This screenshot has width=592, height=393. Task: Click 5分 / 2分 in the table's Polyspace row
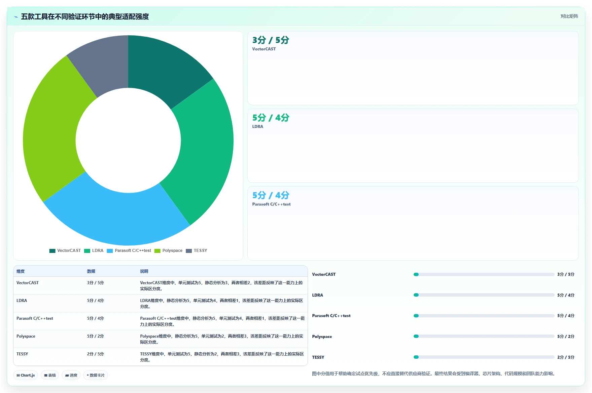point(95,336)
